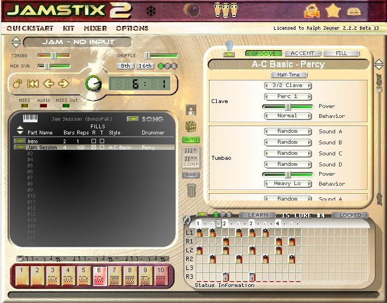Enable the T fill checkbox for Intro
This screenshot has width=387, height=303.
(x=101, y=142)
